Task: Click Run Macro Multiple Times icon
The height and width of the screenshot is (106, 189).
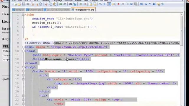Action: [131, 4]
